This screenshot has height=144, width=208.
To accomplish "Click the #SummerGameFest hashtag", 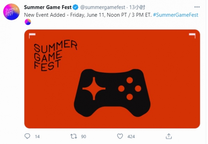I will click(176, 15).
